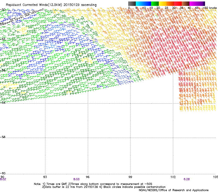Click the purple time stamp '6:28'
The height and width of the screenshot is (192, 218).
click(x=186, y=179)
